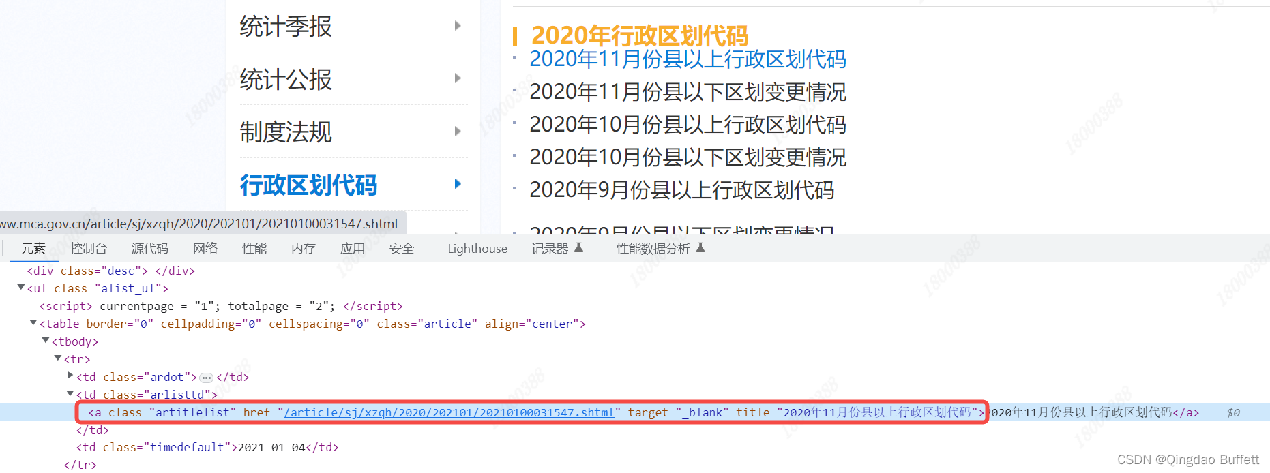The image size is (1270, 473).
Task: Click the "artitlelist" class value in the anchor
Action: coord(193,412)
